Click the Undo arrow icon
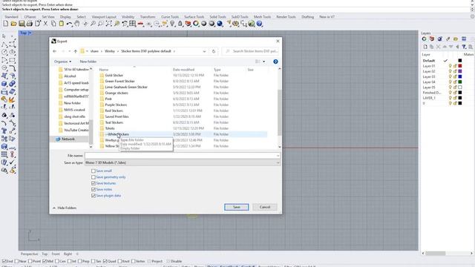Viewport: 475px width, 267px height. tap(69, 24)
